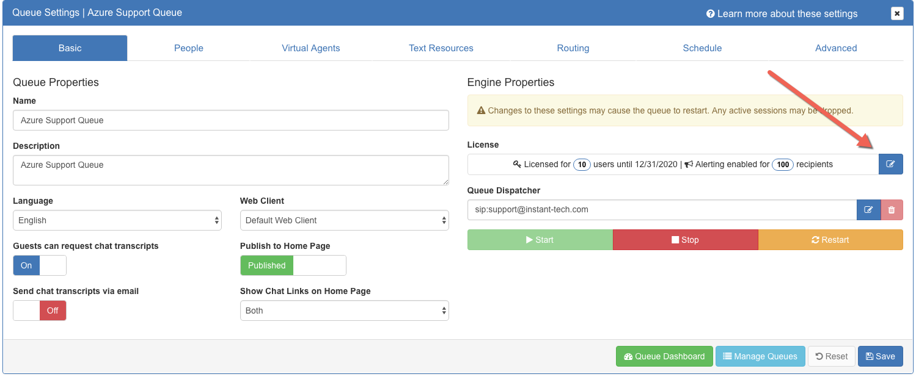Save the queue settings

pos(881,356)
